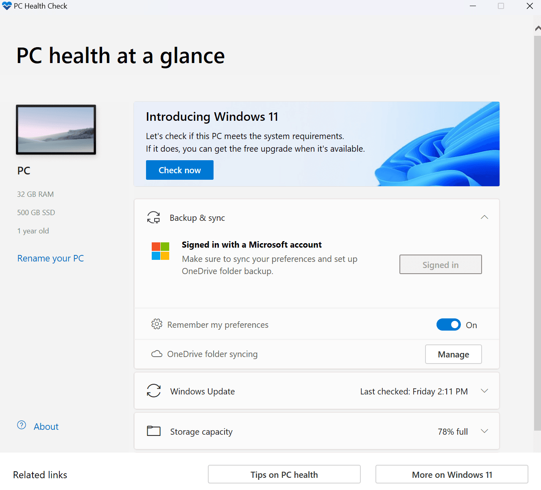Open More on Windows 11 link
541x490 pixels.
pos(452,474)
